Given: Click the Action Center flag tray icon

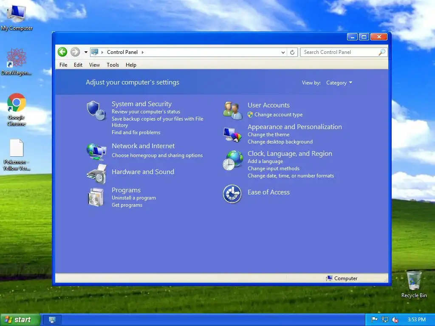Looking at the screenshot, I should click(x=374, y=320).
